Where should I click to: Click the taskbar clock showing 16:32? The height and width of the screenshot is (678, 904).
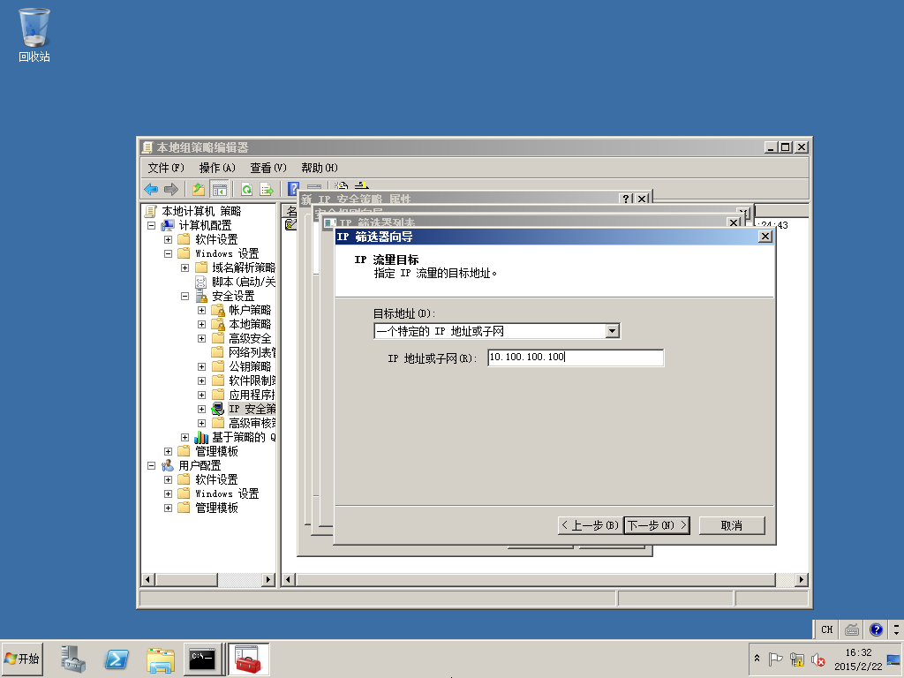point(858,659)
